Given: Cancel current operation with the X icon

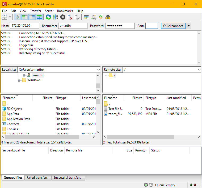Looking at the screenshot, I should [62, 17].
